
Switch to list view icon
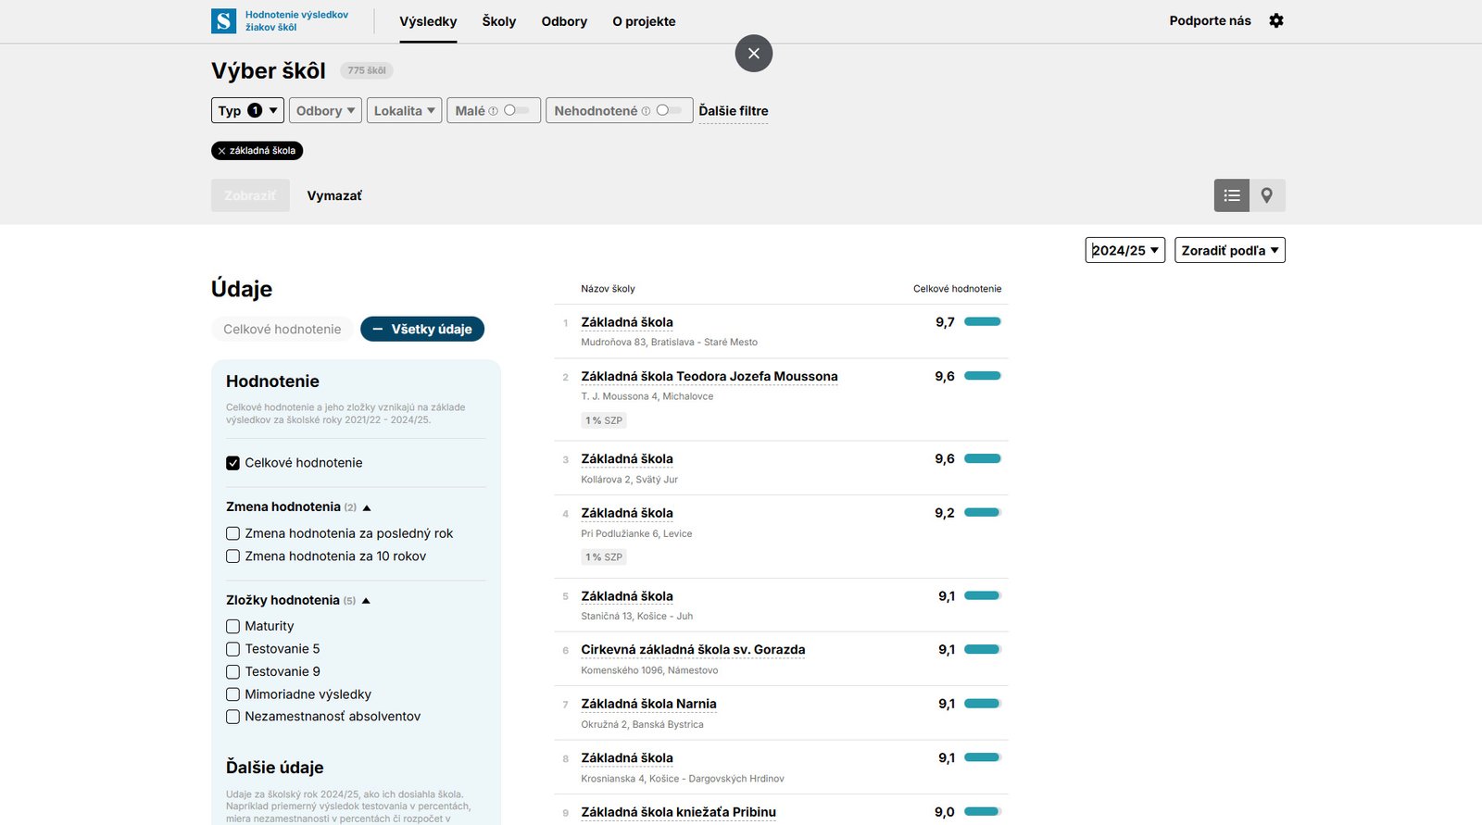pyautogui.click(x=1231, y=195)
